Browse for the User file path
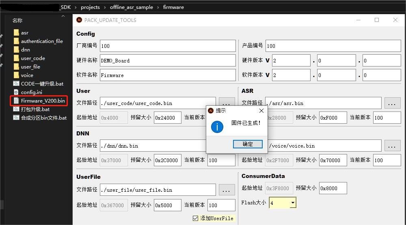Screen dimensions: 406x225 tap(227, 103)
